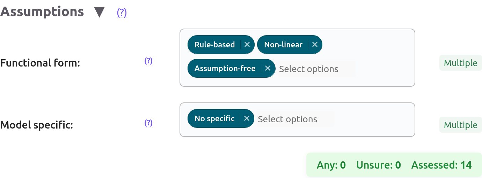Delete the Assumption-free tag
Screen dimensions: 482x178
(268, 68)
